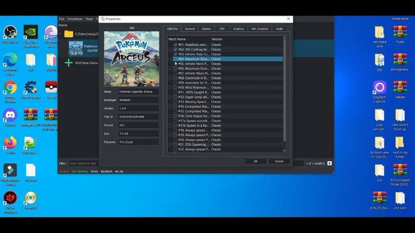This screenshot has height=233, width=415.
Task: Select the #16 Time Adjust row
Action: [x=228, y=116]
